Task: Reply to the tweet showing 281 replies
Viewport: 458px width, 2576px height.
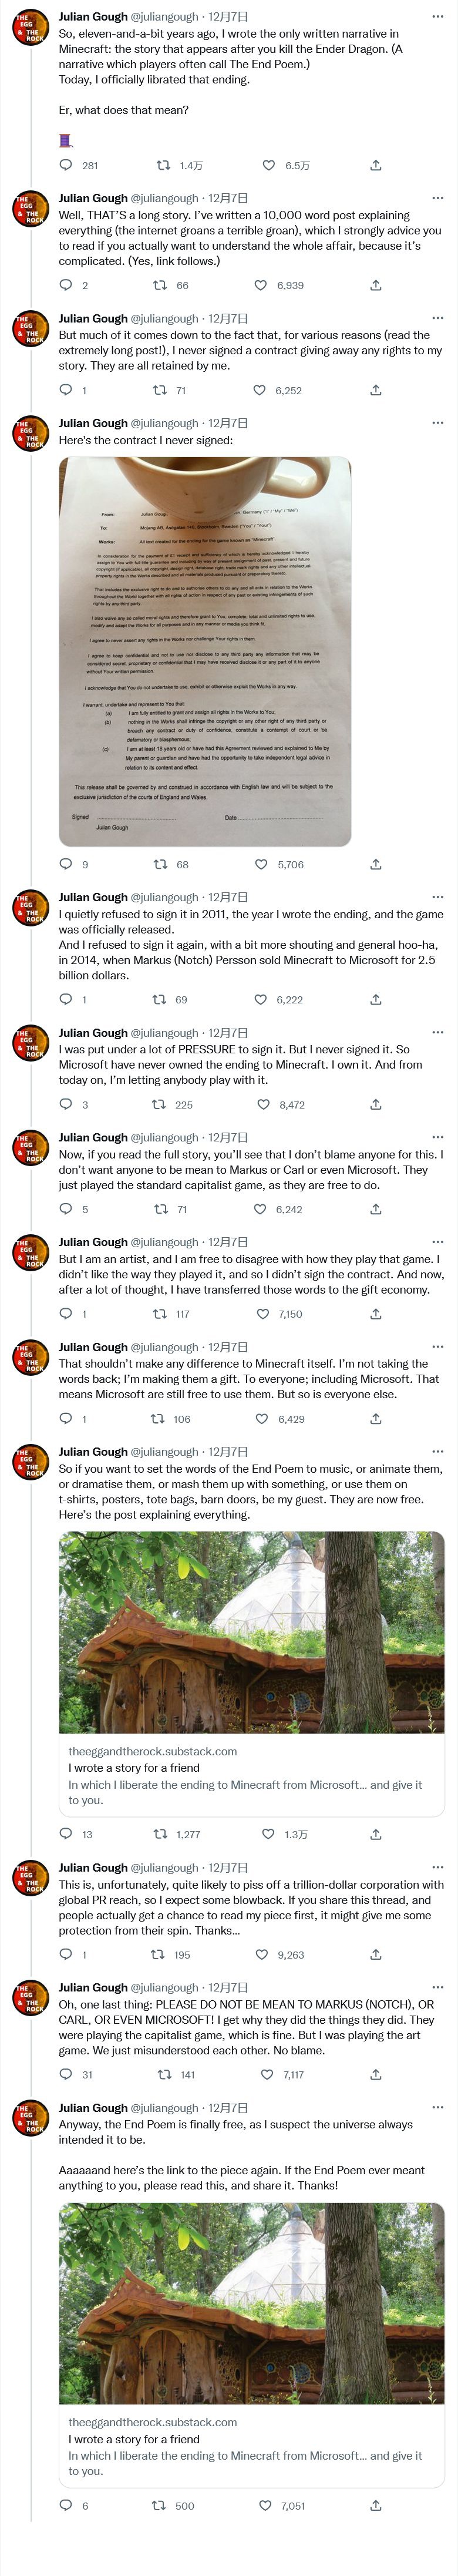Action: click(66, 165)
